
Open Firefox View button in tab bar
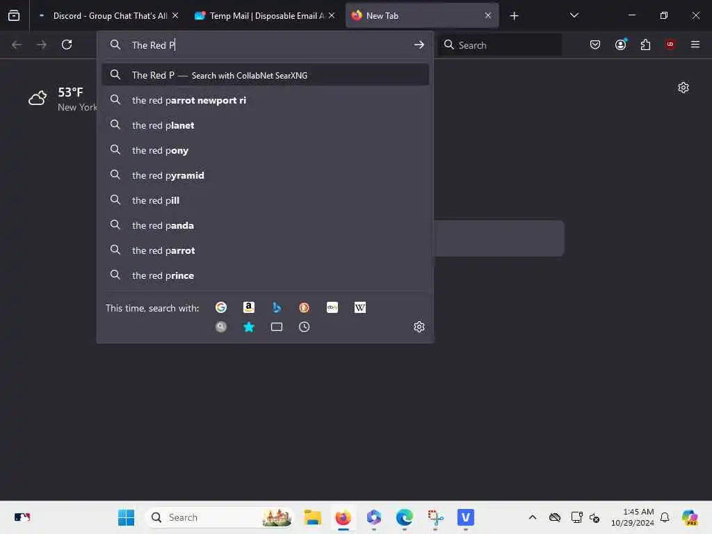pyautogui.click(x=14, y=16)
